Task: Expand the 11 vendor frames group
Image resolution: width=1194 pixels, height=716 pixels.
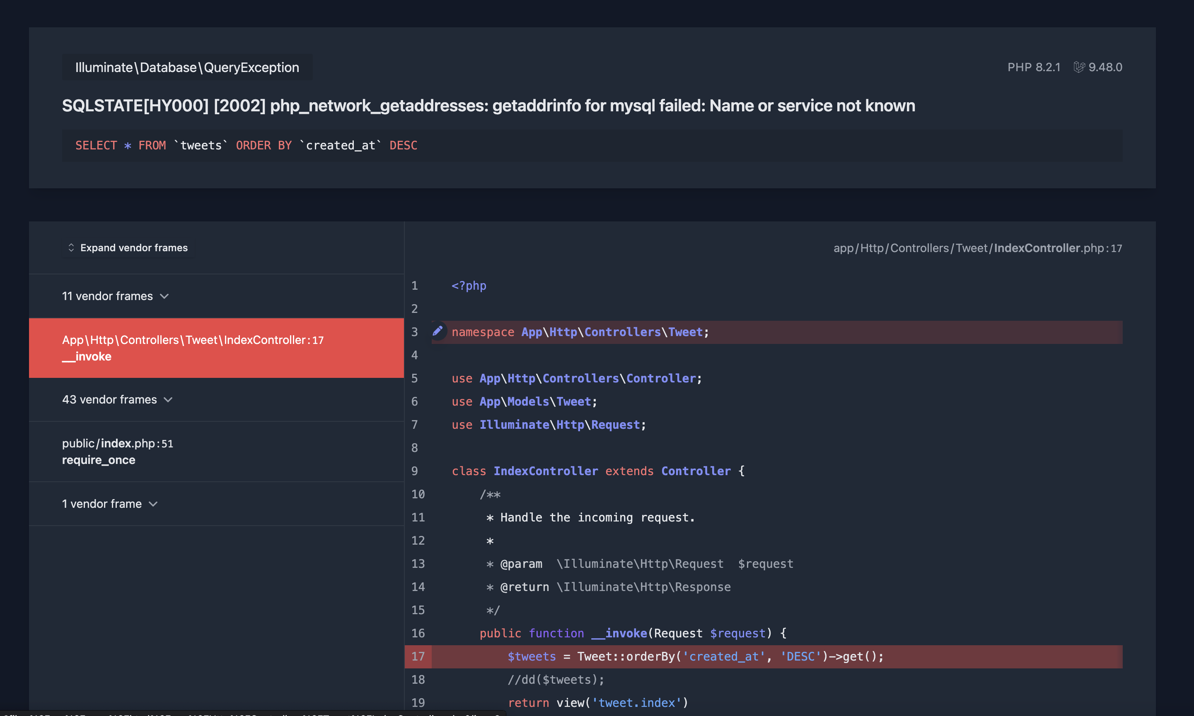Action: pyautogui.click(x=216, y=296)
